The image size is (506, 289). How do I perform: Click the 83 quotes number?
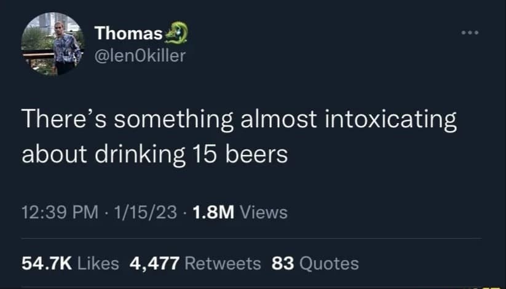(282, 263)
